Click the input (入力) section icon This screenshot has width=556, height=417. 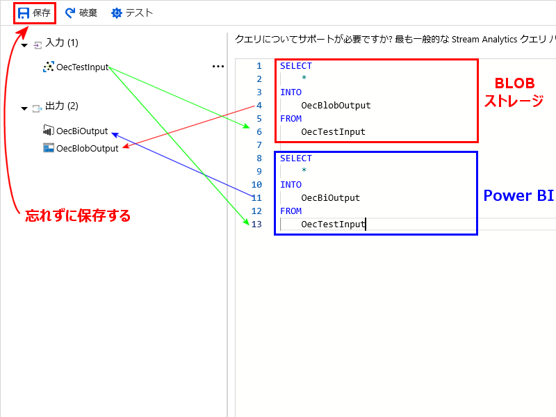[x=38, y=44]
